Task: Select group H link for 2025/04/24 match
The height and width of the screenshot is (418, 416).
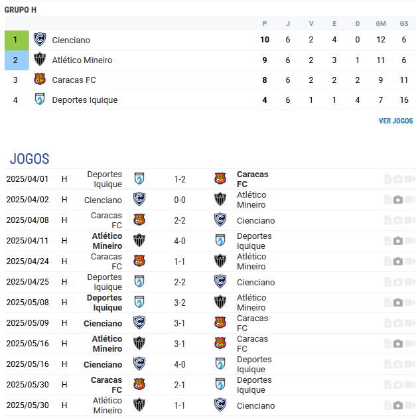Action: [64, 261]
